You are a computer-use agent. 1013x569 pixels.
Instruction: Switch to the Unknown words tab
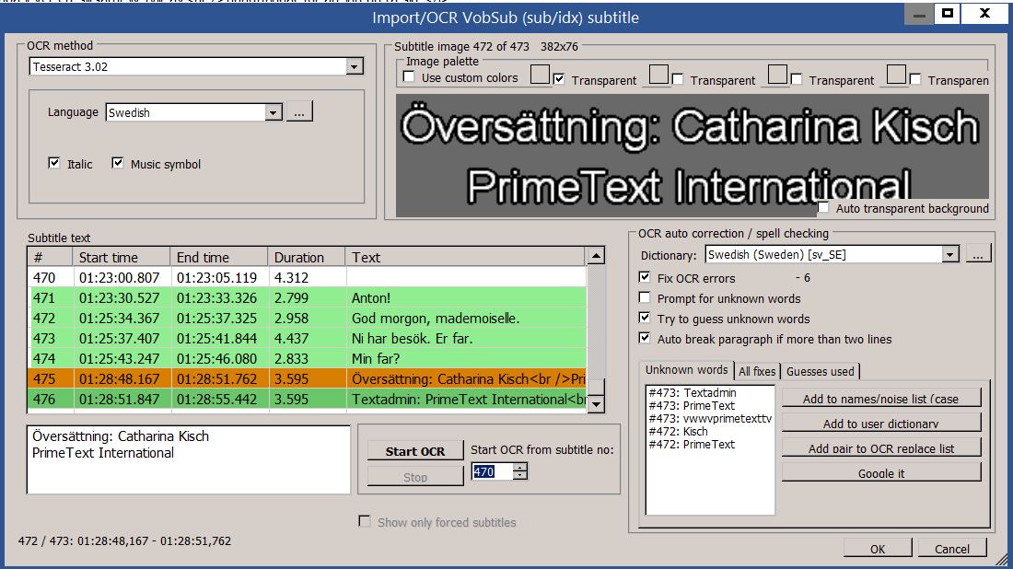pyautogui.click(x=686, y=370)
